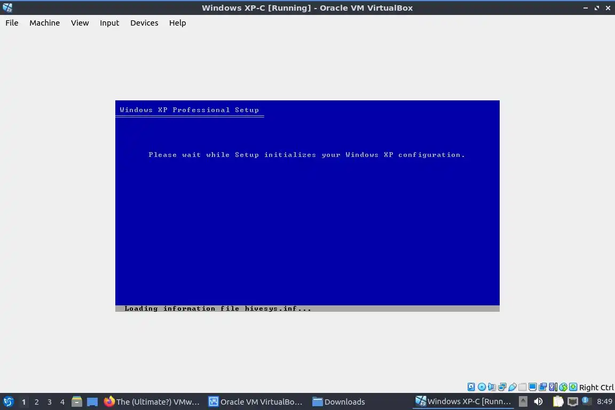Screen dimensions: 615x410
Task: Switch to Oracle VM VirtualBox Manager window
Action: (x=255, y=402)
